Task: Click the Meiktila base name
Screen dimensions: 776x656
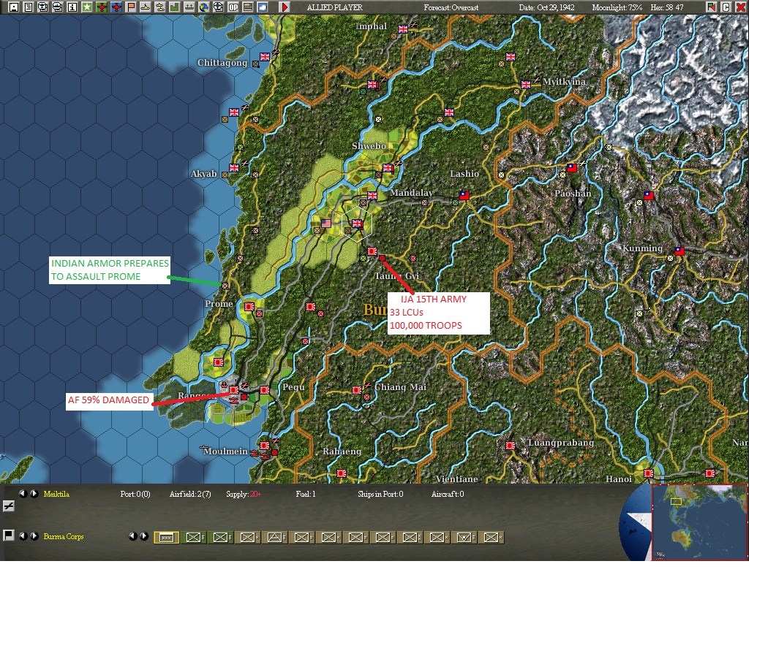Action: click(x=56, y=494)
